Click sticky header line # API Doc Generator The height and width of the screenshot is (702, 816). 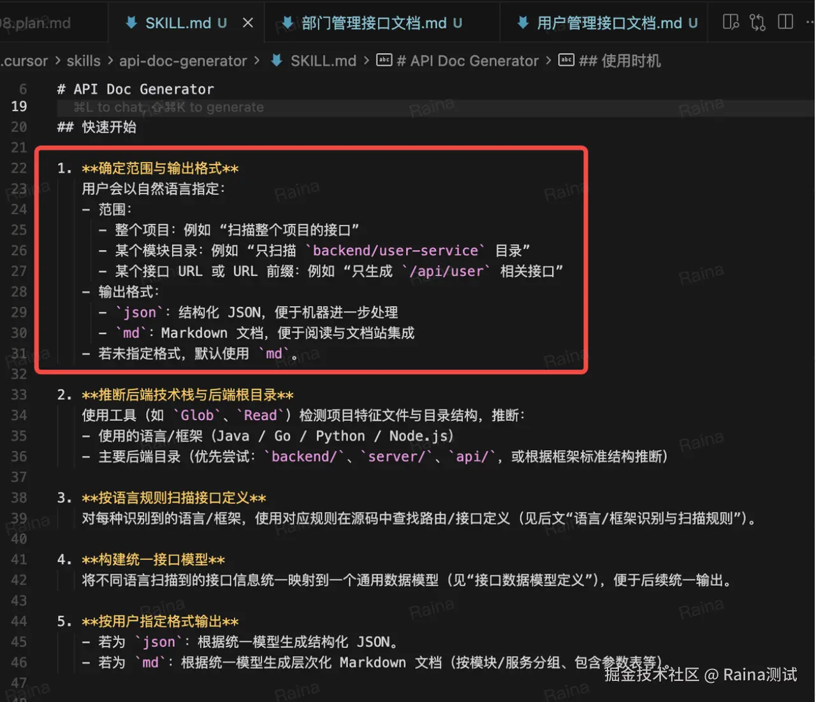[135, 89]
